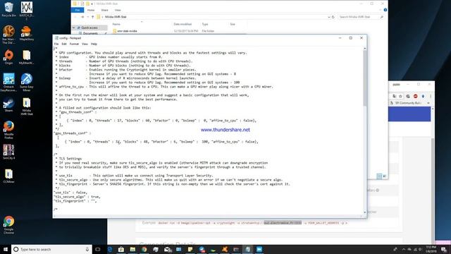Click the microphone icon in search box
Screen dimensions: 451x254
tap(87, 249)
